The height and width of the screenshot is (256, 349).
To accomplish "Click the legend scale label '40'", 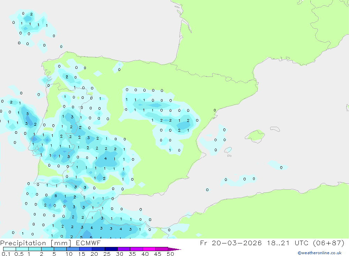I will coord(145,254).
